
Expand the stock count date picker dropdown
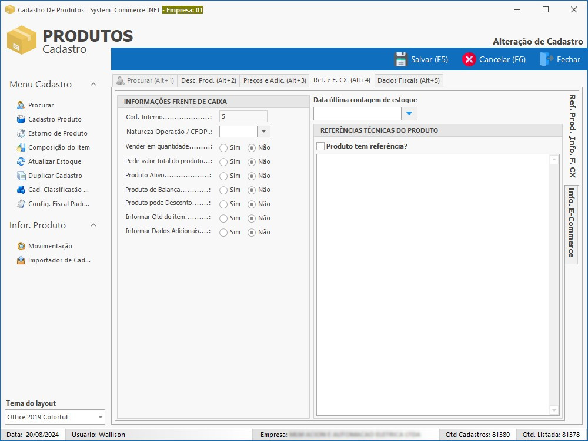(x=409, y=113)
